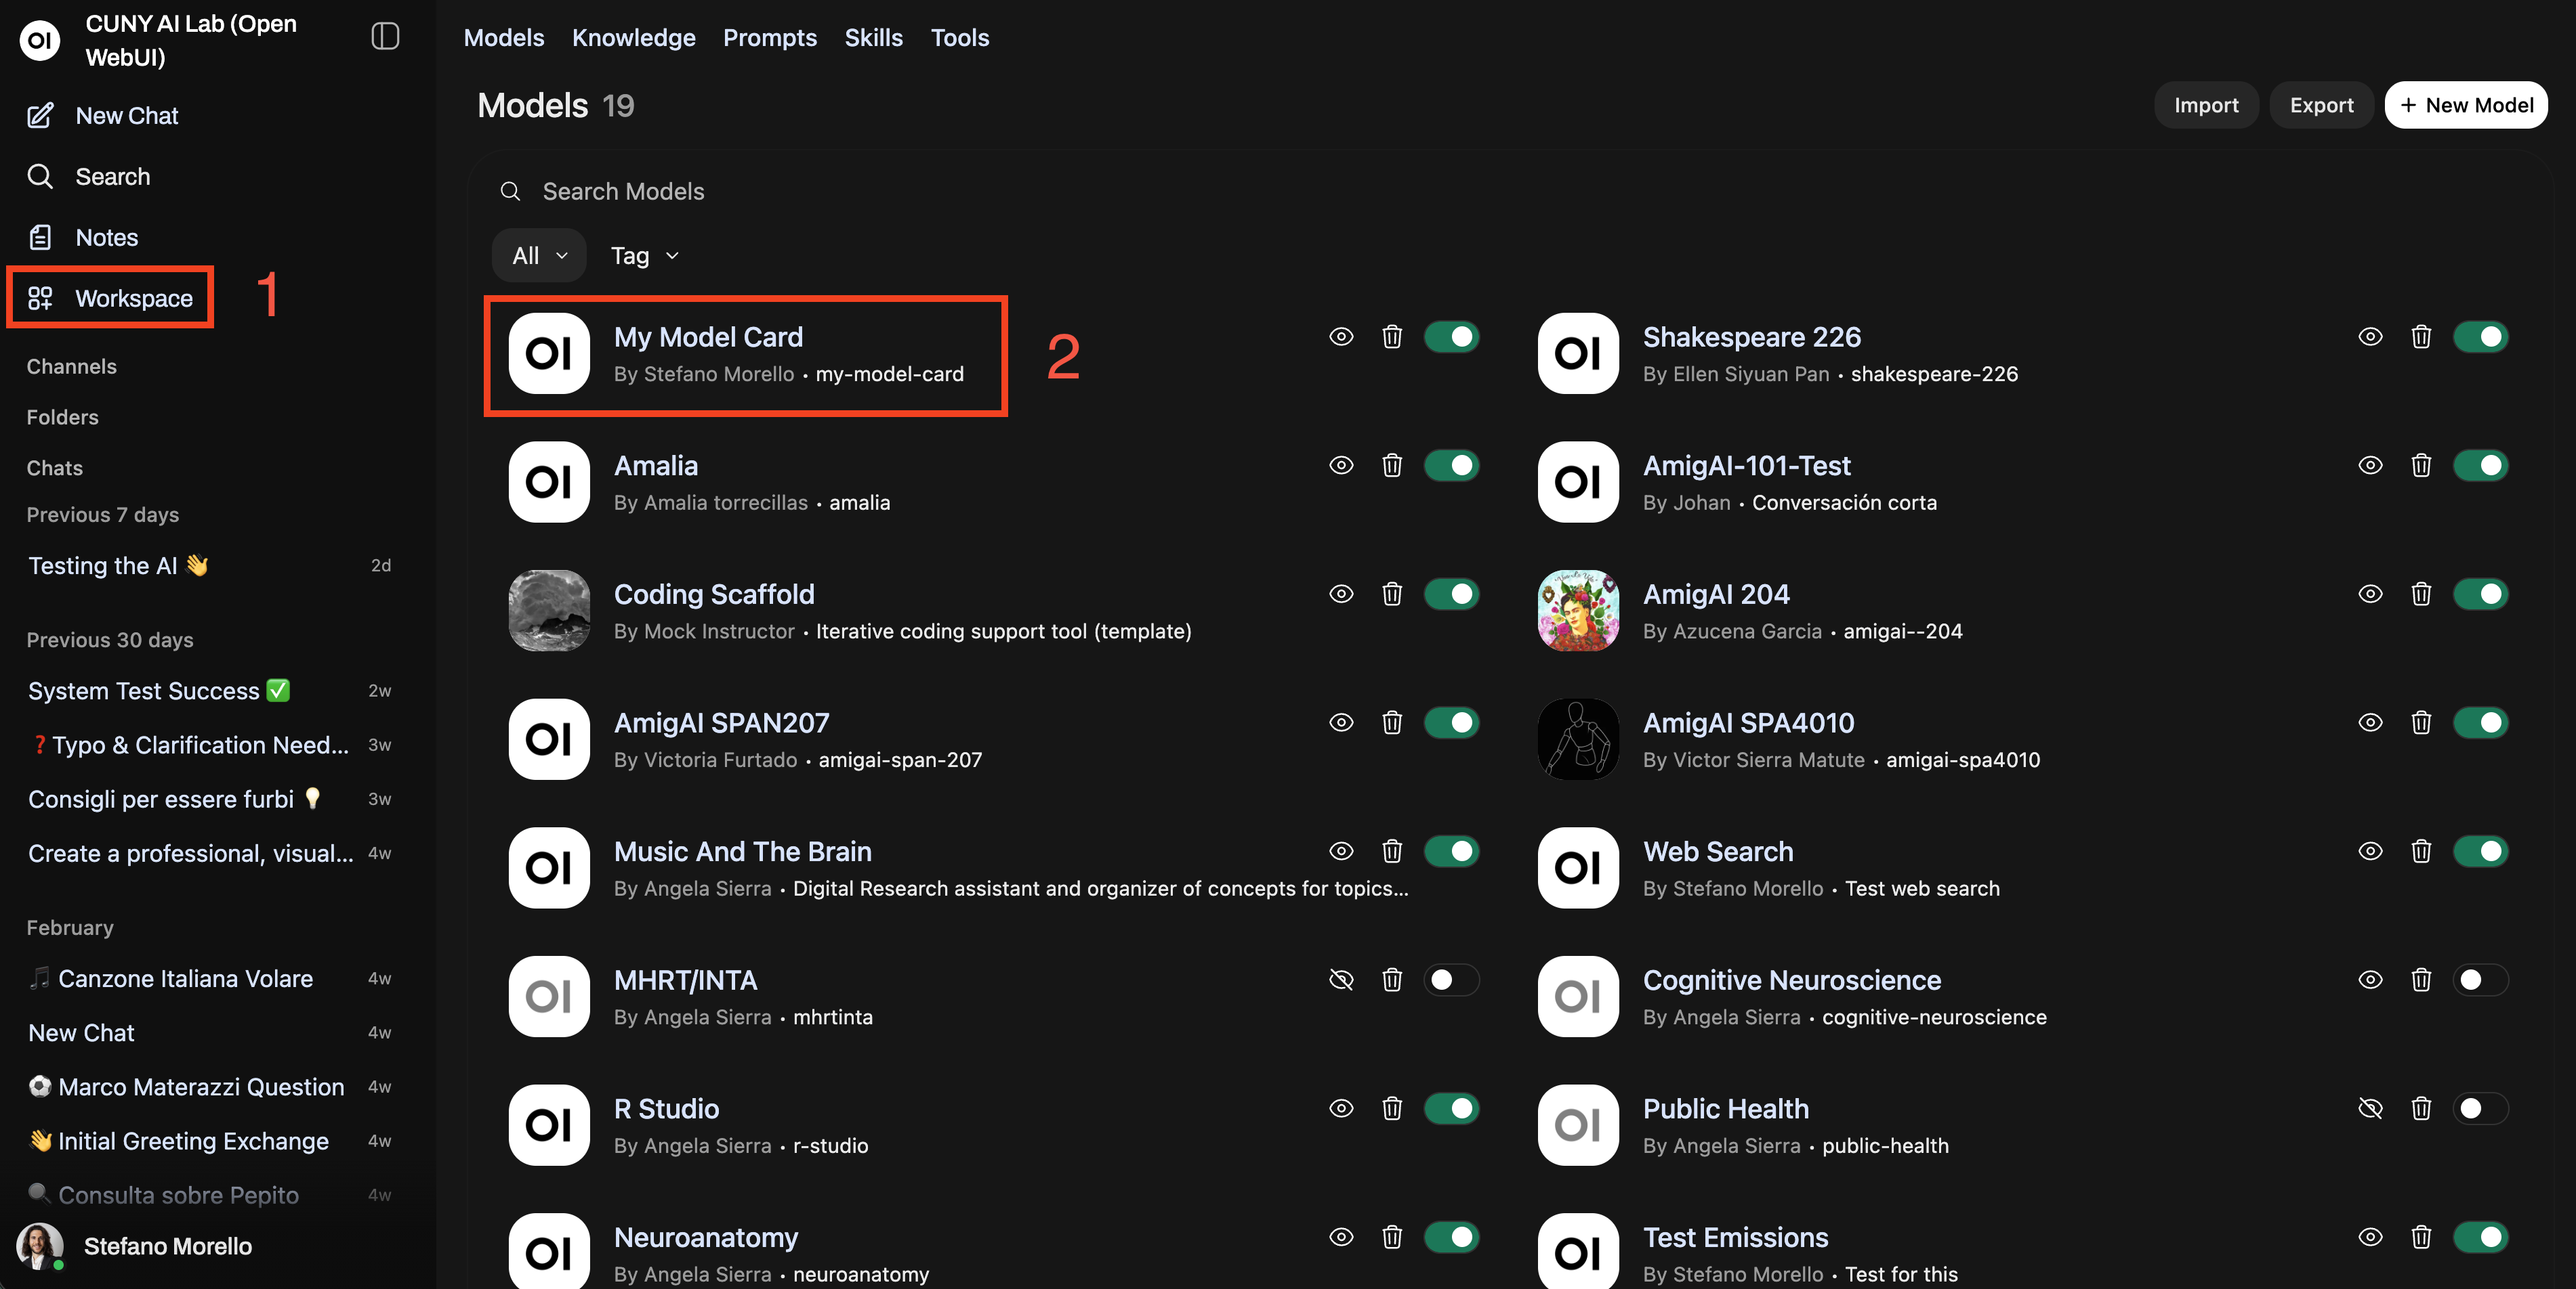Open the All filter dropdown

click(538, 255)
